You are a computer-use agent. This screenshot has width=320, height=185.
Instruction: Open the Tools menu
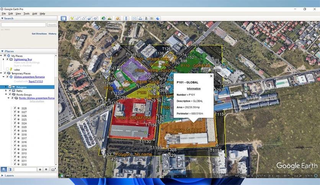pos(26,14)
